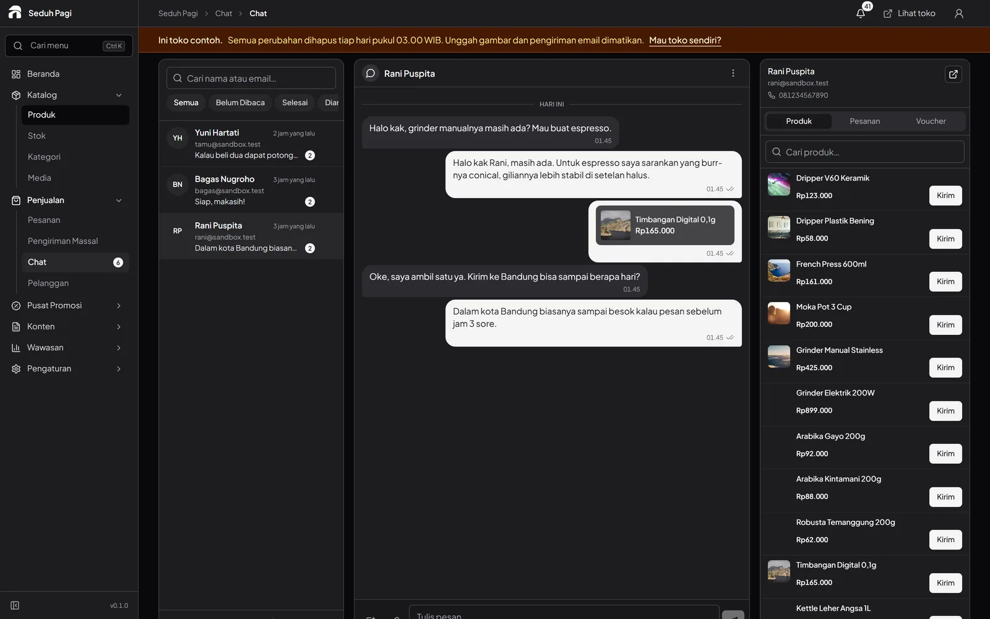Click the Konten document icon
The width and height of the screenshot is (990, 619).
[16, 326]
